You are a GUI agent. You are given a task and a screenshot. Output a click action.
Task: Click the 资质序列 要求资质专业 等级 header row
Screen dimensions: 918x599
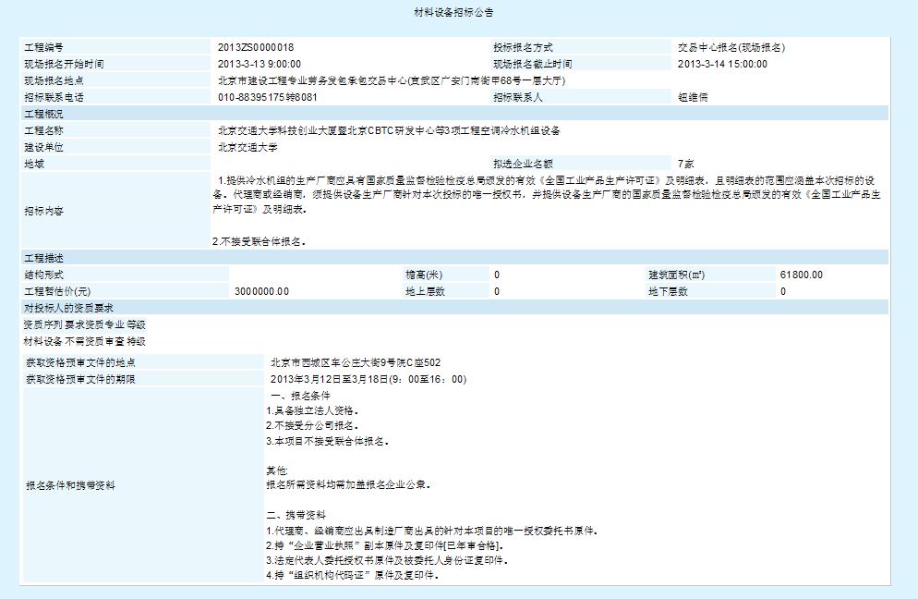84,324
